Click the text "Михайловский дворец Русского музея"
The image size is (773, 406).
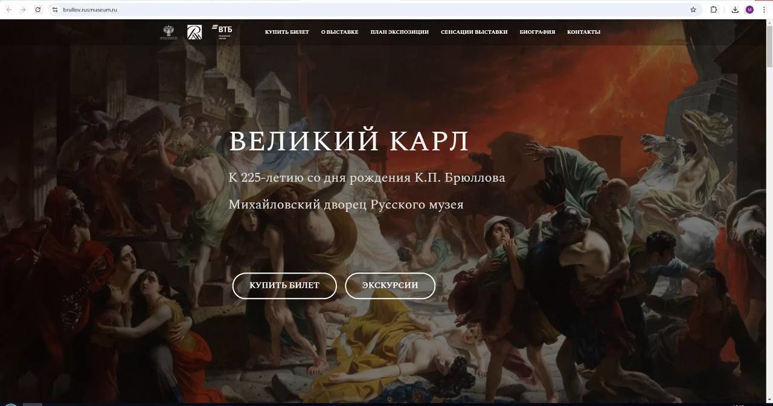(346, 205)
